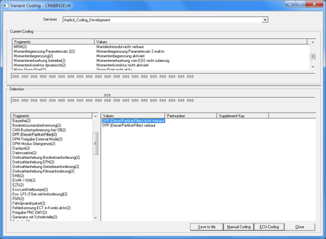Select Drehzahlanhebung EFH(2) fragment
The image size is (326, 239).
pyautogui.click(x=33, y=162)
